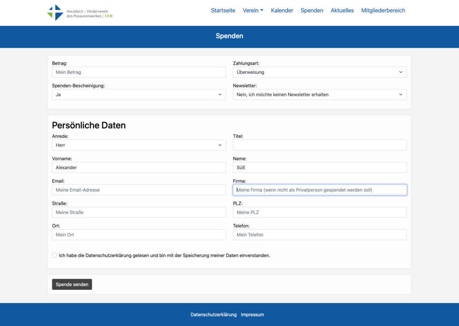
Task: Open the Kalender page
Action: click(x=282, y=10)
